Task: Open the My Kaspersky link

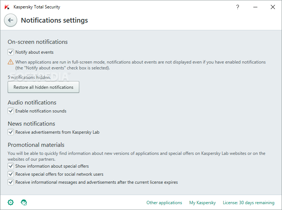Action: click(x=202, y=203)
